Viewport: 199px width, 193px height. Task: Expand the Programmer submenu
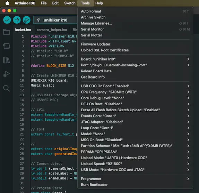135,179
